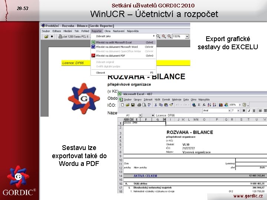Click the Format Painter brush icon
The image size is (267, 200).
tap(171, 105)
